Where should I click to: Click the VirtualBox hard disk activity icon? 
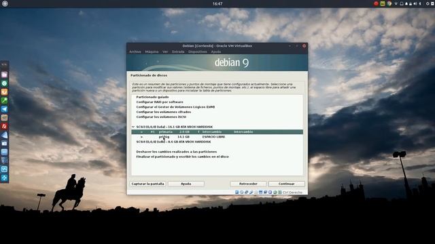[x=237, y=192]
